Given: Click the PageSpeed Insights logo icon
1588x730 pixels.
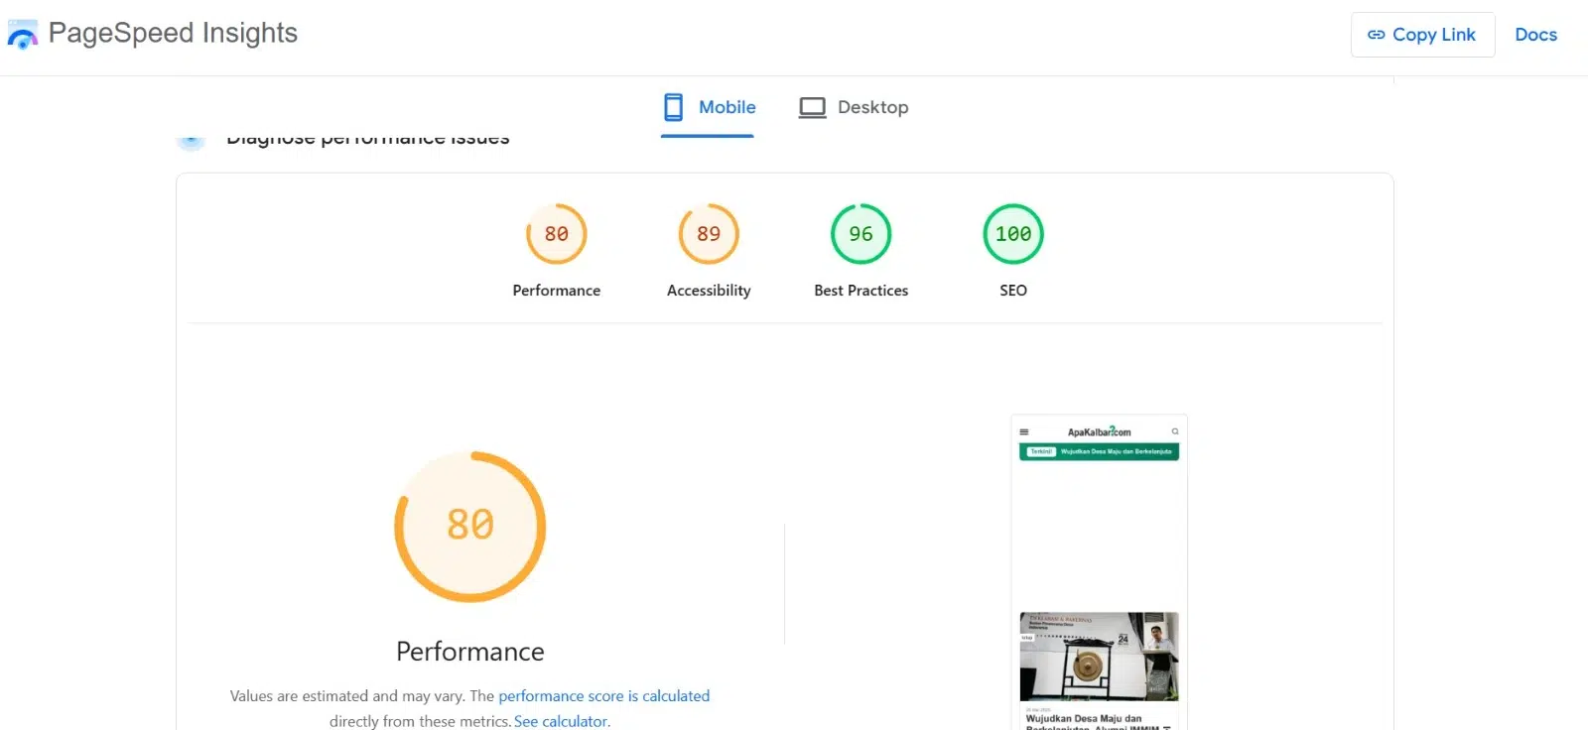Looking at the screenshot, I should pyautogui.click(x=23, y=35).
